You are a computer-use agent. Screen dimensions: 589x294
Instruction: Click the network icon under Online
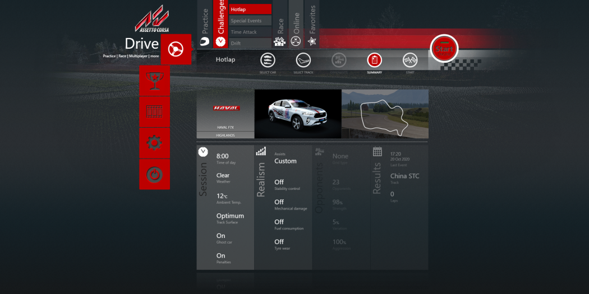pos(296,41)
